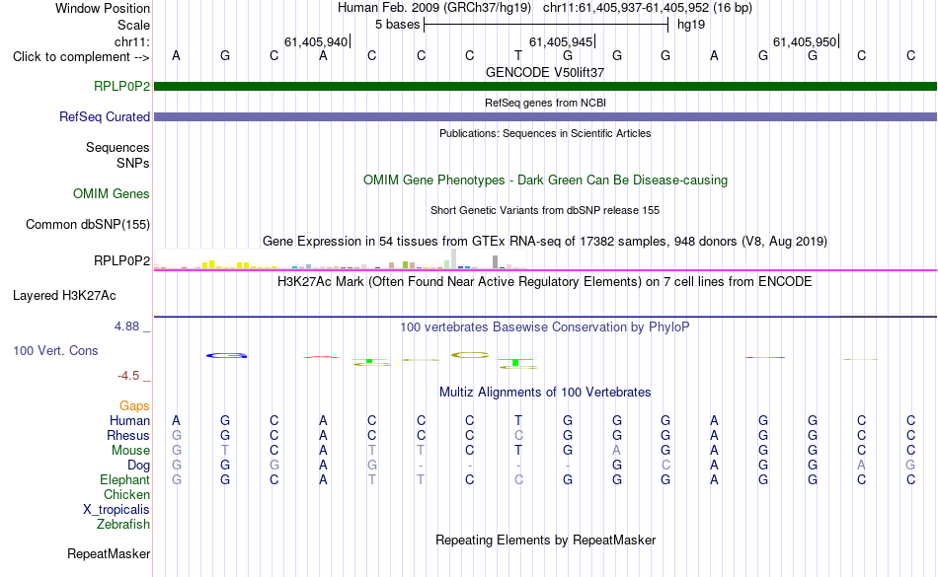
Task: Click the blue G PhyloP conservation glyph
Action: pos(226,355)
